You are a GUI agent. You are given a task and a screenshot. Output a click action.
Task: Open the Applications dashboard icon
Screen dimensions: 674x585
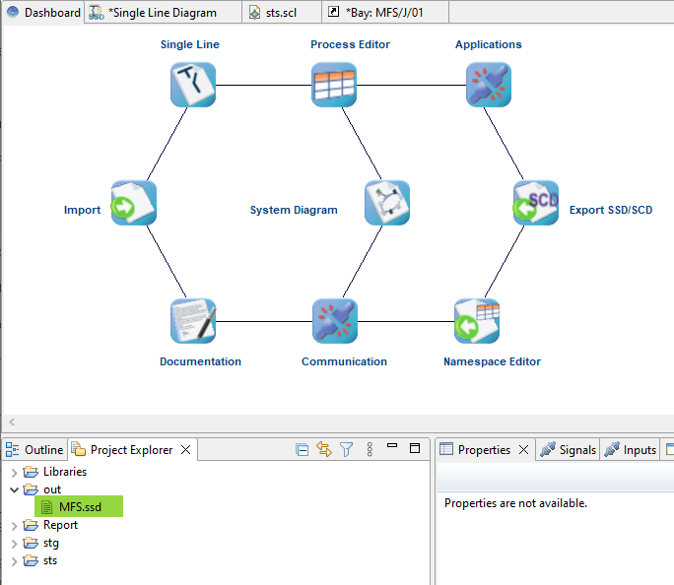[489, 85]
